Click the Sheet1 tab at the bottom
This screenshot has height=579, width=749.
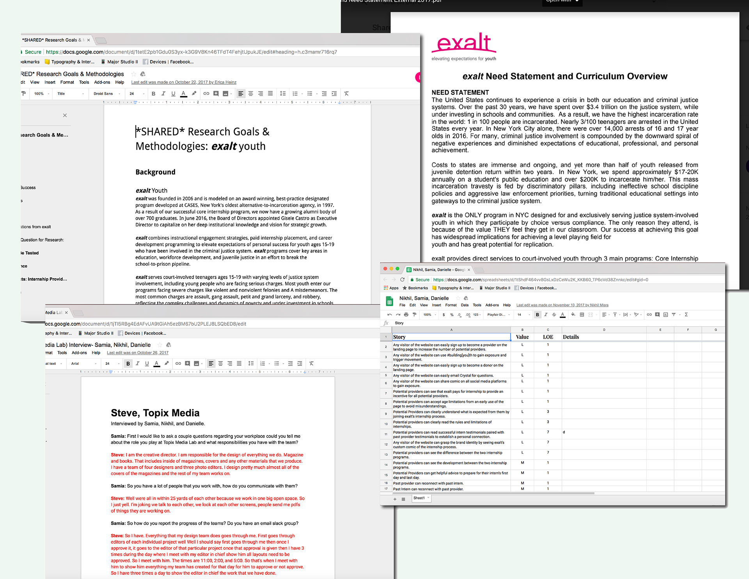[x=421, y=498]
